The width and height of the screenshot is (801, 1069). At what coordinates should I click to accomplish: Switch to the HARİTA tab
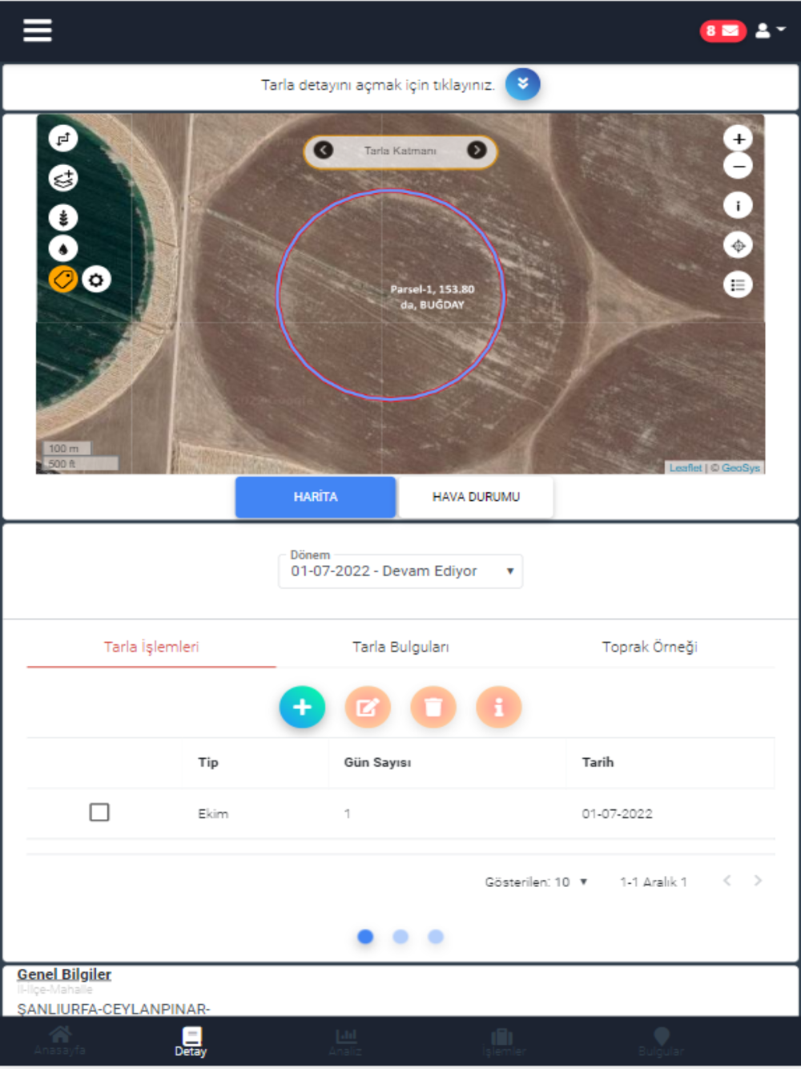click(316, 497)
